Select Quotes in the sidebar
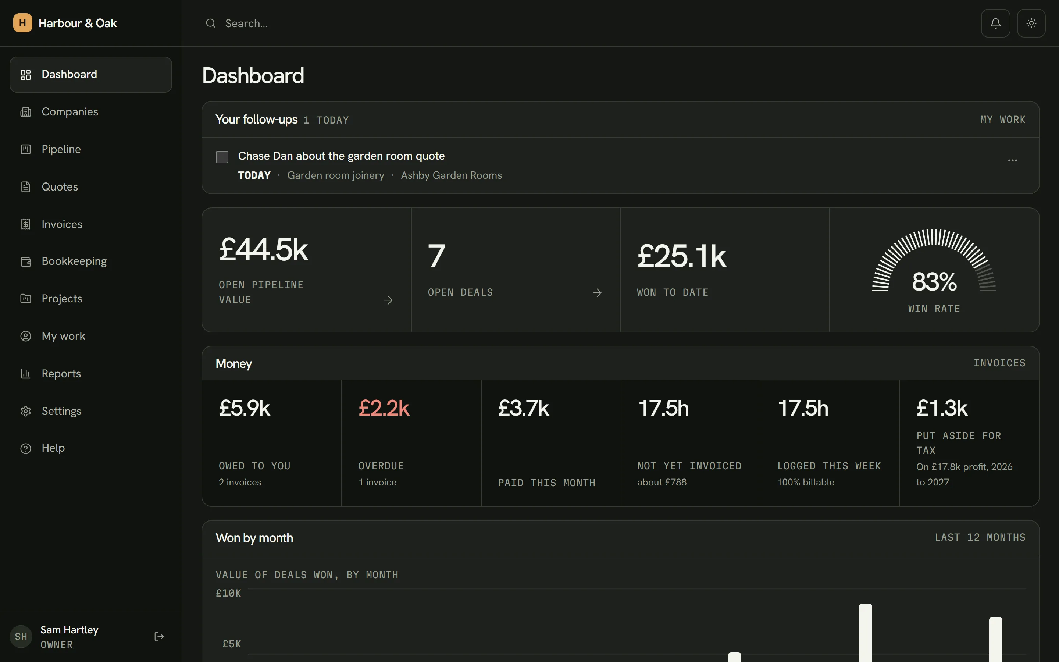Viewport: 1059px width, 662px height. (x=90, y=187)
